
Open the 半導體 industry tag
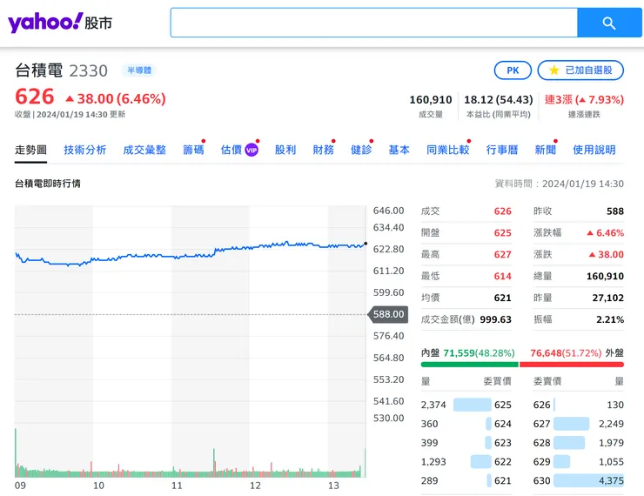[x=139, y=70]
